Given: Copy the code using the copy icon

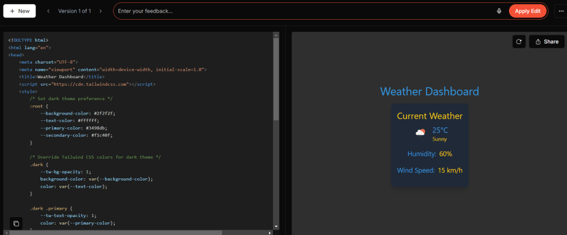Looking at the screenshot, I should coord(16,223).
